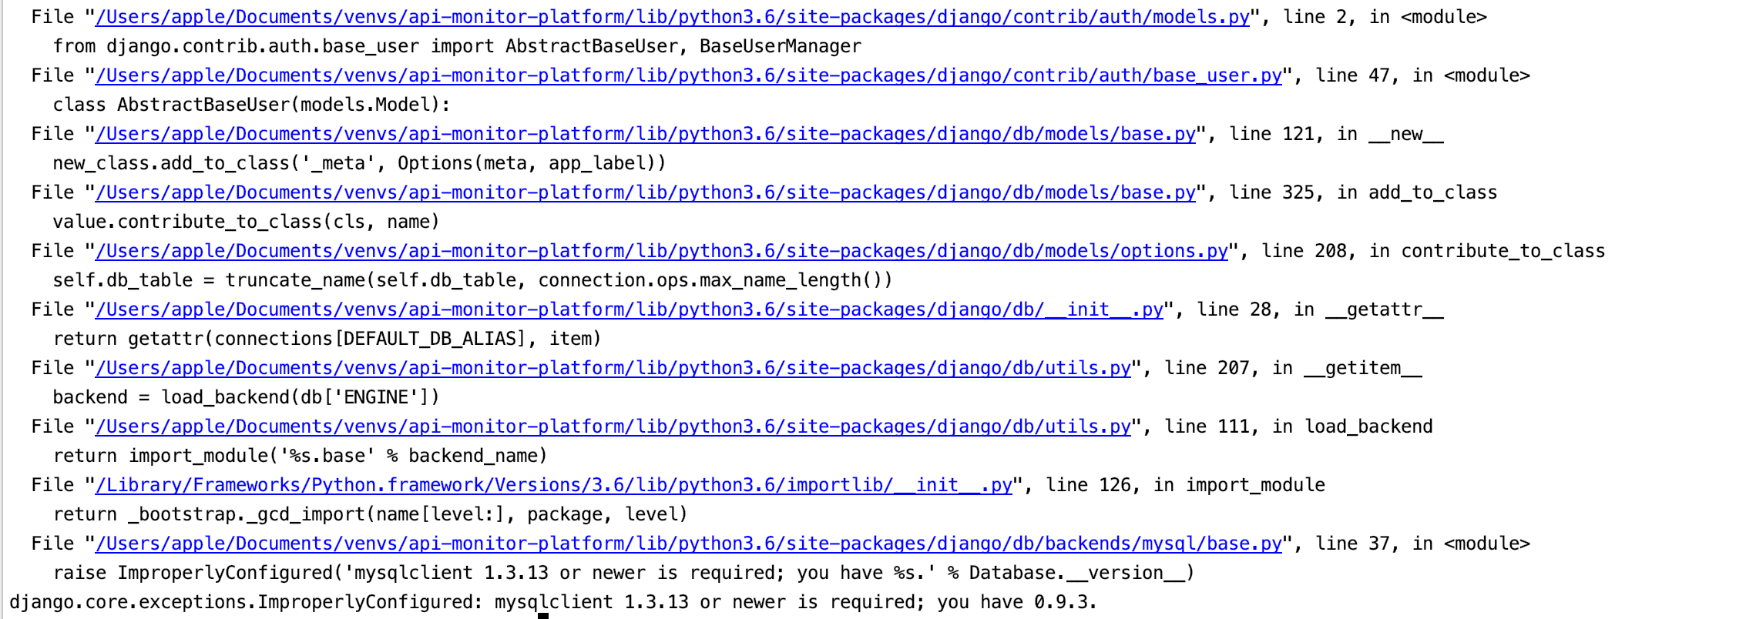The height and width of the screenshot is (619, 1746).
Task: Click the "class AbstractBaseUser(models.Model):" line
Action: point(252,105)
